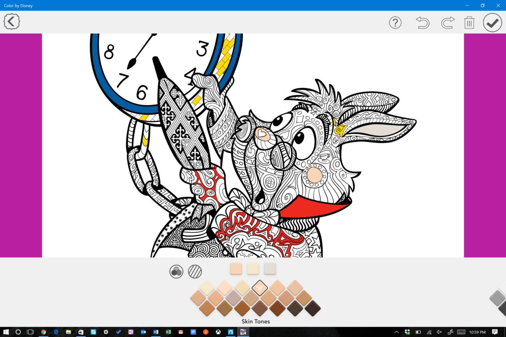Open OneNote from taskbar
Screen dimensions: 506x337
pyautogui.click(x=131, y=332)
